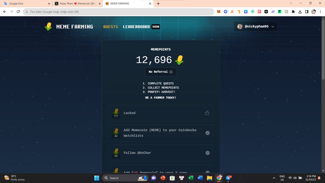Screen dimensions: 325x183
Task: Open the tab search chevron in Chrome
Action: (x=291, y=3)
